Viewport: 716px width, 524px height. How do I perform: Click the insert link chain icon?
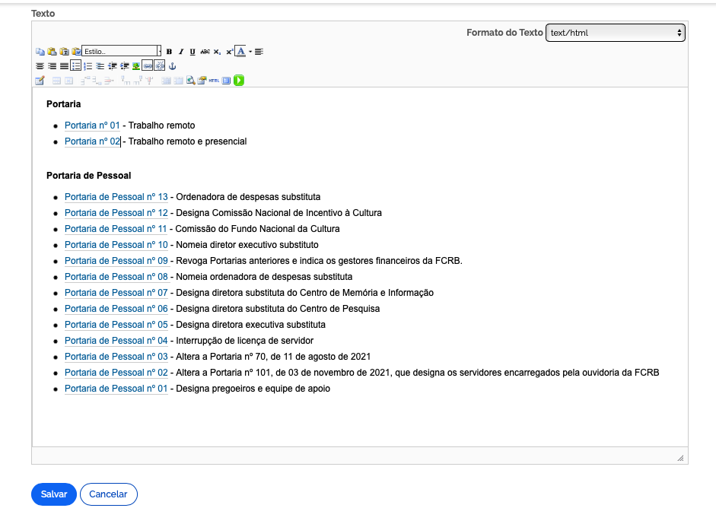pos(148,66)
